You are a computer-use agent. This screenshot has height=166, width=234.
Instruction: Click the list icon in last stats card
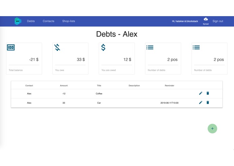196,47
